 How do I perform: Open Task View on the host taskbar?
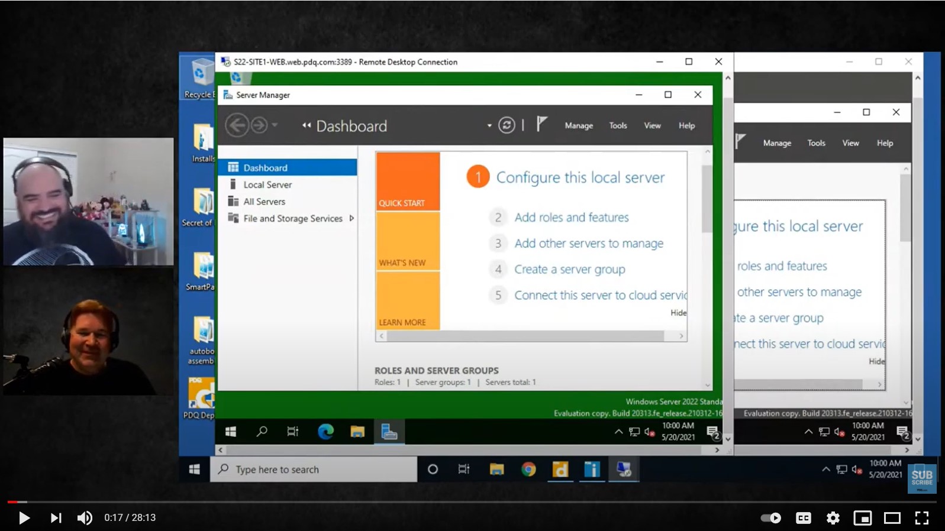point(464,470)
